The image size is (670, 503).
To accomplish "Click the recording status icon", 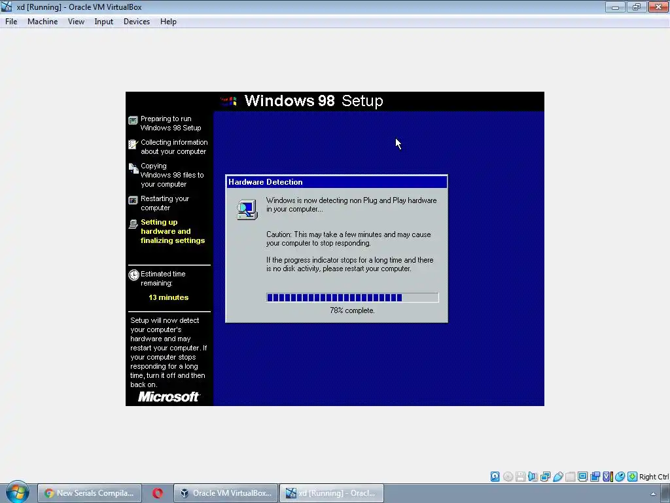I will [x=595, y=477].
